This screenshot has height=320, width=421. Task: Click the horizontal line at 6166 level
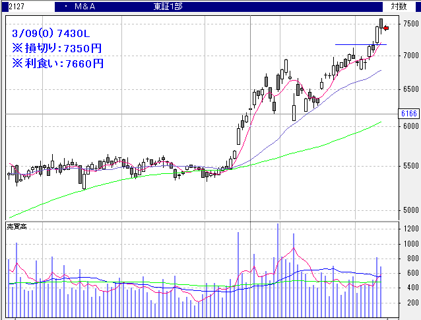(x=198, y=114)
